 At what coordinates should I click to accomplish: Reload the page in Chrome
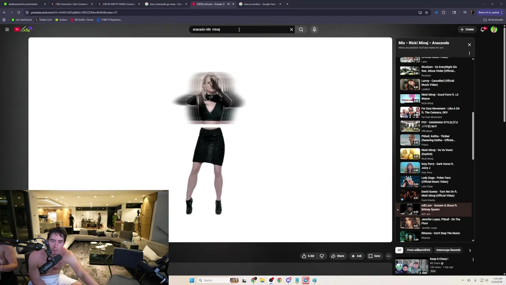(18, 12)
